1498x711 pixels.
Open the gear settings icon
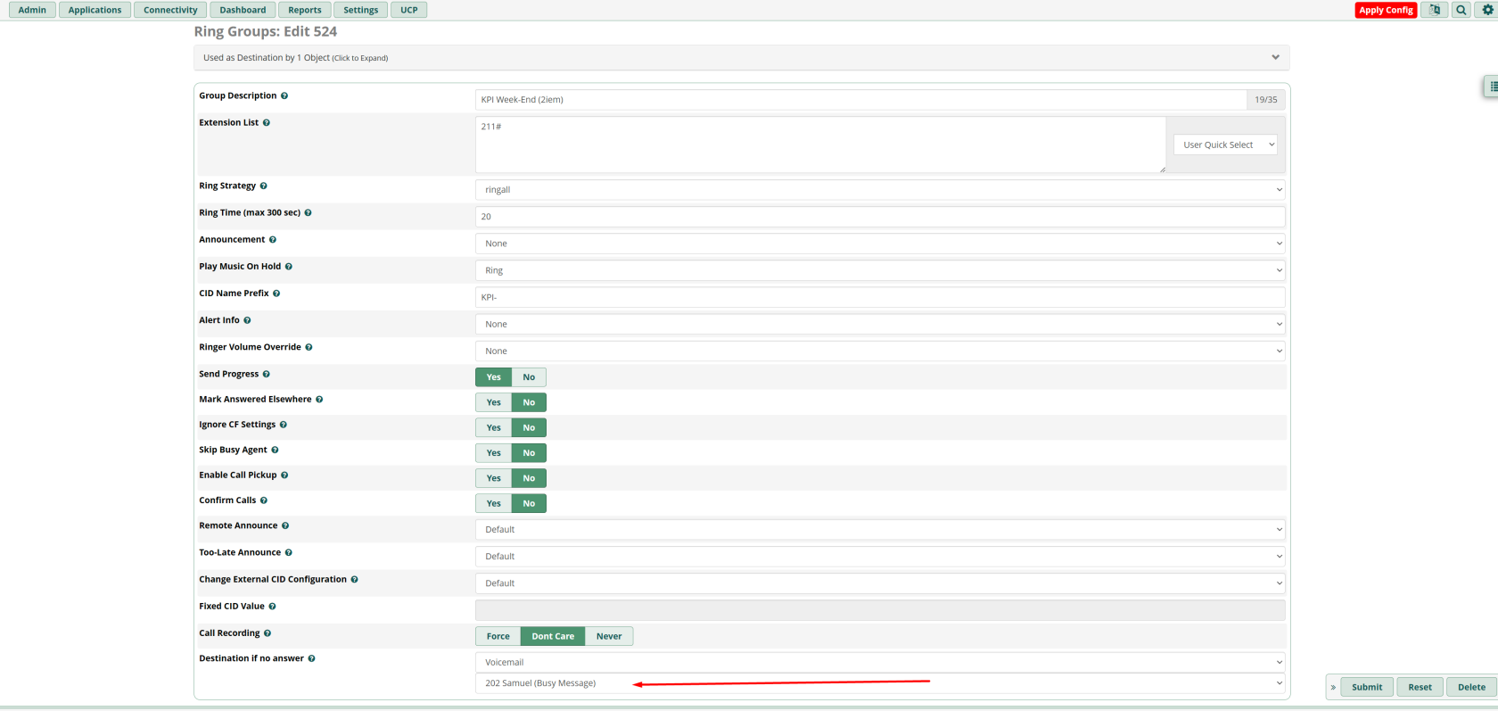(1487, 10)
